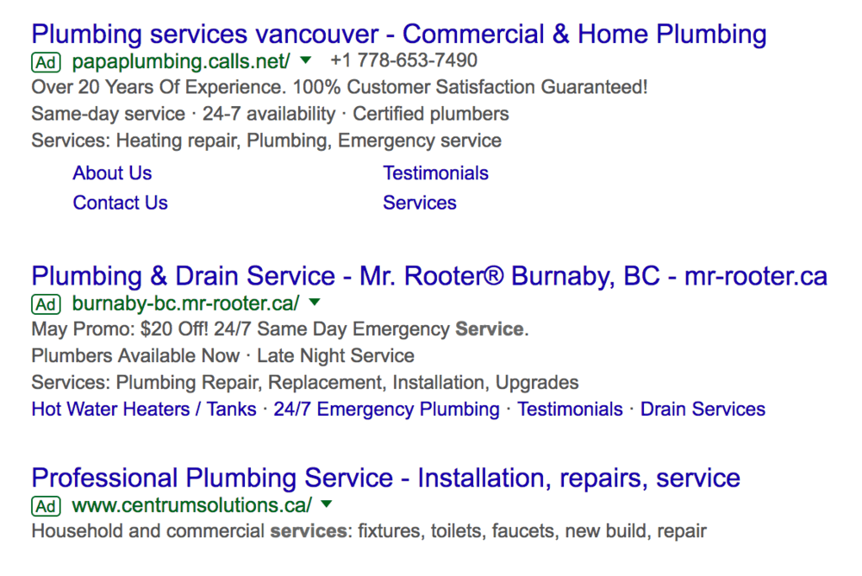Expand the dropdown arrow after burnaby-bc.mr-rooter.ca/
Screen dimensions: 862x576
315,302
